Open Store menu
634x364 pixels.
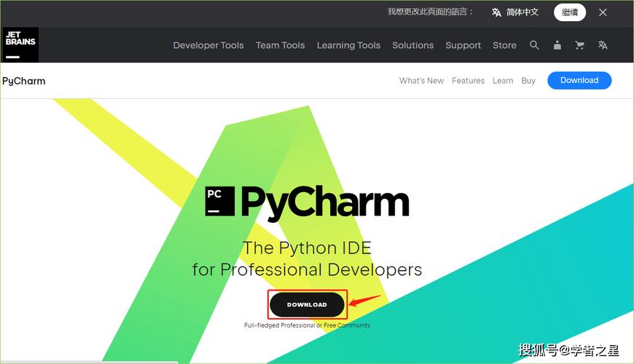[504, 45]
